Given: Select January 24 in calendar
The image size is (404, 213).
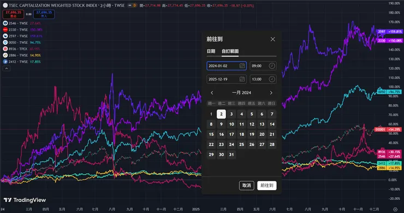Looking at the screenshot, I should 231,144.
